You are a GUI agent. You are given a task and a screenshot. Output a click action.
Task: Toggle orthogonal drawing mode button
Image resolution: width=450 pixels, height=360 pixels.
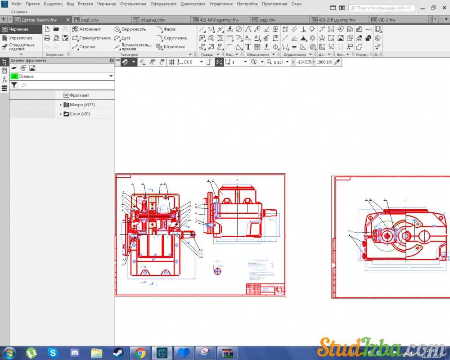pyautogui.click(x=210, y=62)
